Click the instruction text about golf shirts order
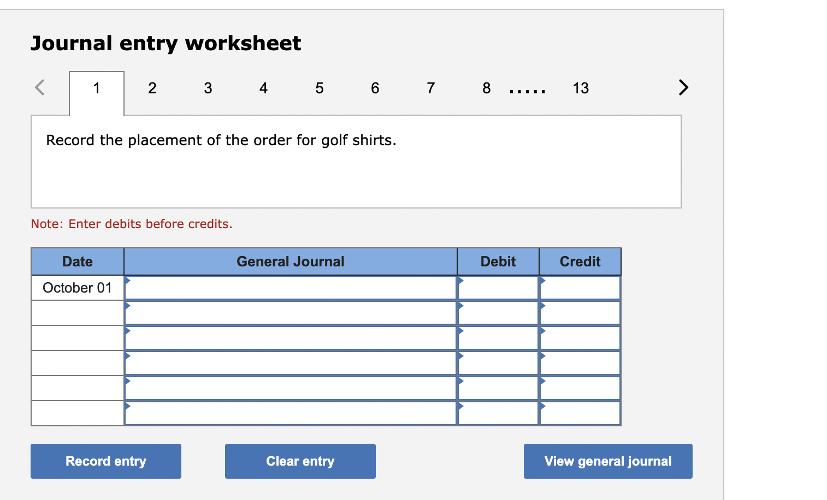Viewport: 827px width, 500px height. [221, 140]
